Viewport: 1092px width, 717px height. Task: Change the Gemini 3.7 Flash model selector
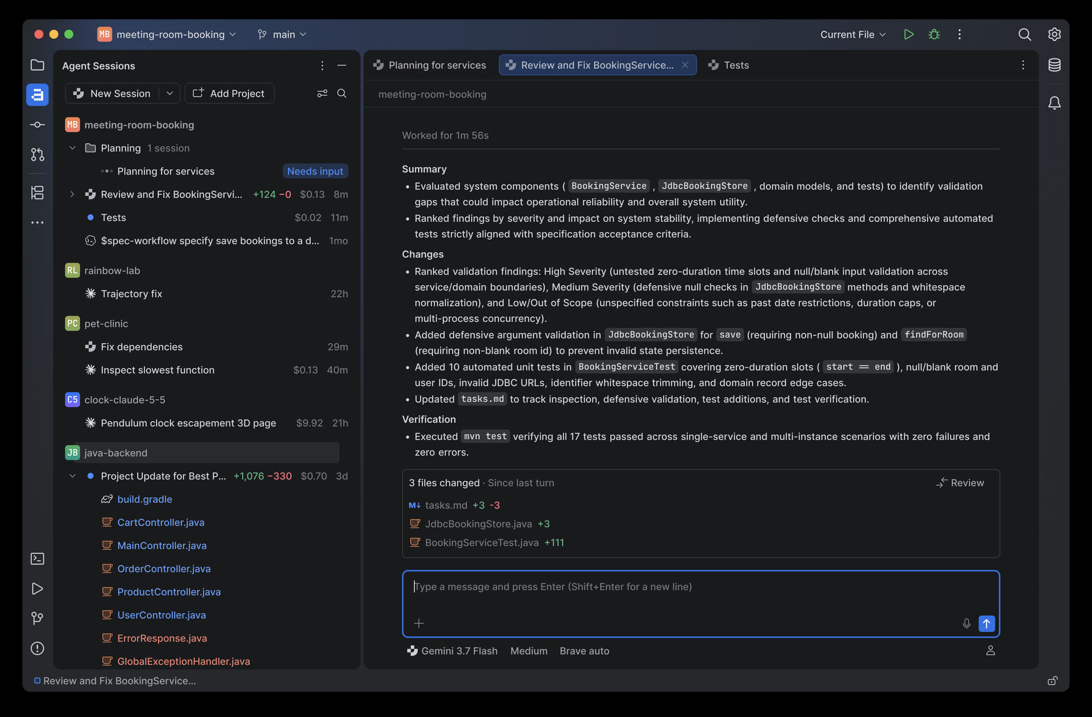pyautogui.click(x=453, y=651)
